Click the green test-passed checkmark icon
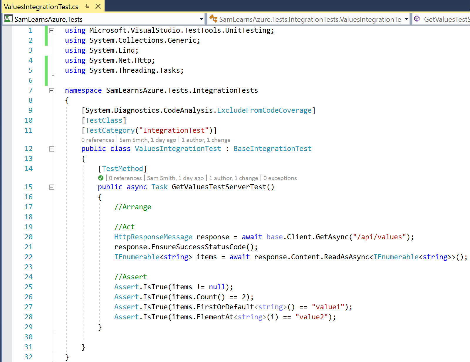The height and width of the screenshot is (362, 470). (101, 178)
